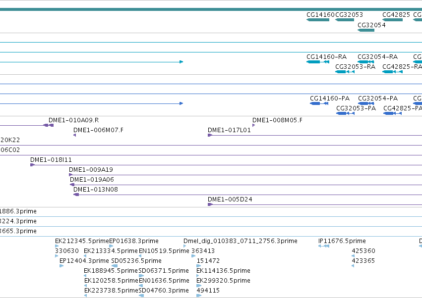The height and width of the screenshot is (298, 422).
Task: Select the DME1-009A19 BAC start marker
Action: 71,175
